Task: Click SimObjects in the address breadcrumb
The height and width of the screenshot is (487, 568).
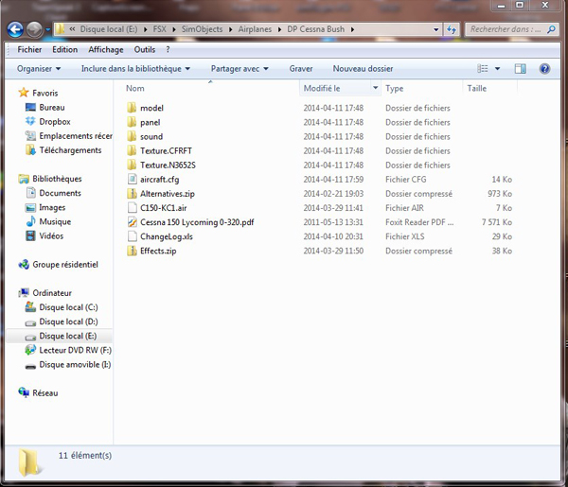Action: [202, 29]
